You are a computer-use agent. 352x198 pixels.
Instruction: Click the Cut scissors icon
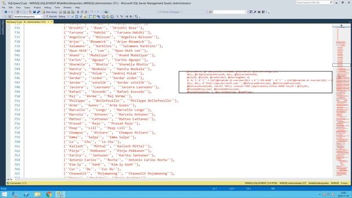[x=78, y=12]
